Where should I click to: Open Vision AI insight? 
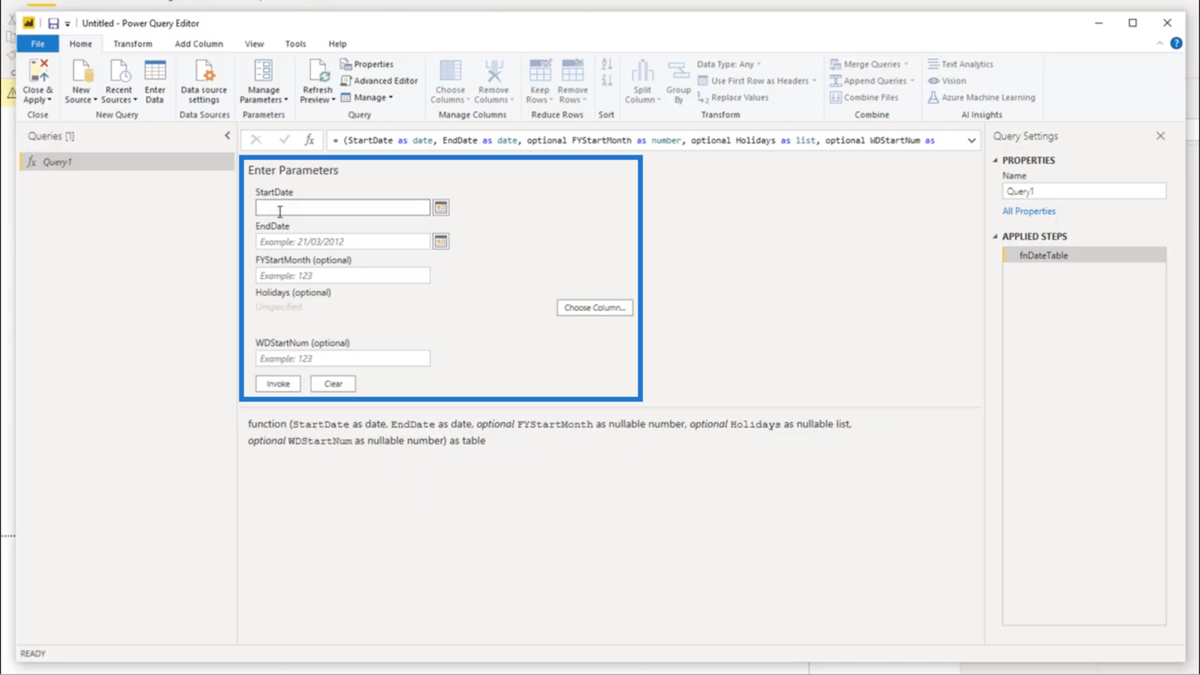click(946, 81)
